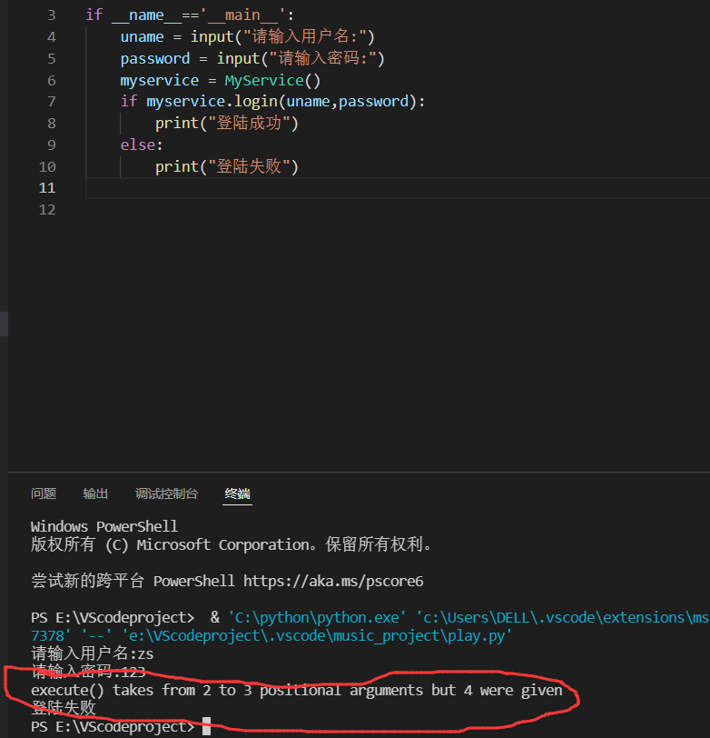Click the password variable on line 5
Viewport: 710px width, 738px height.
coord(155,58)
